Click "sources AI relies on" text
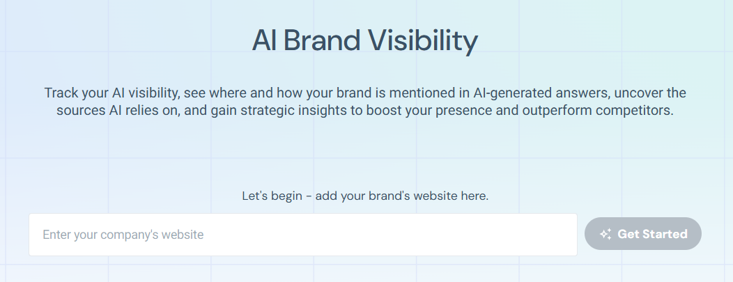This screenshot has height=282, width=733. [114, 111]
